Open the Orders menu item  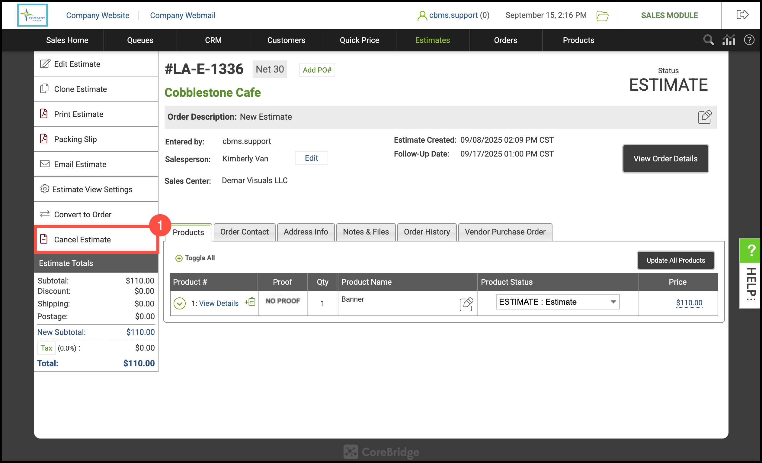[x=505, y=40]
